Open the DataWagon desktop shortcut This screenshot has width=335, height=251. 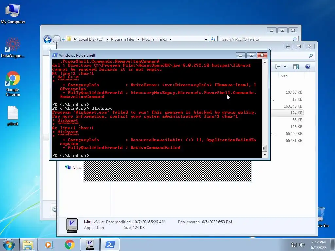click(x=13, y=47)
